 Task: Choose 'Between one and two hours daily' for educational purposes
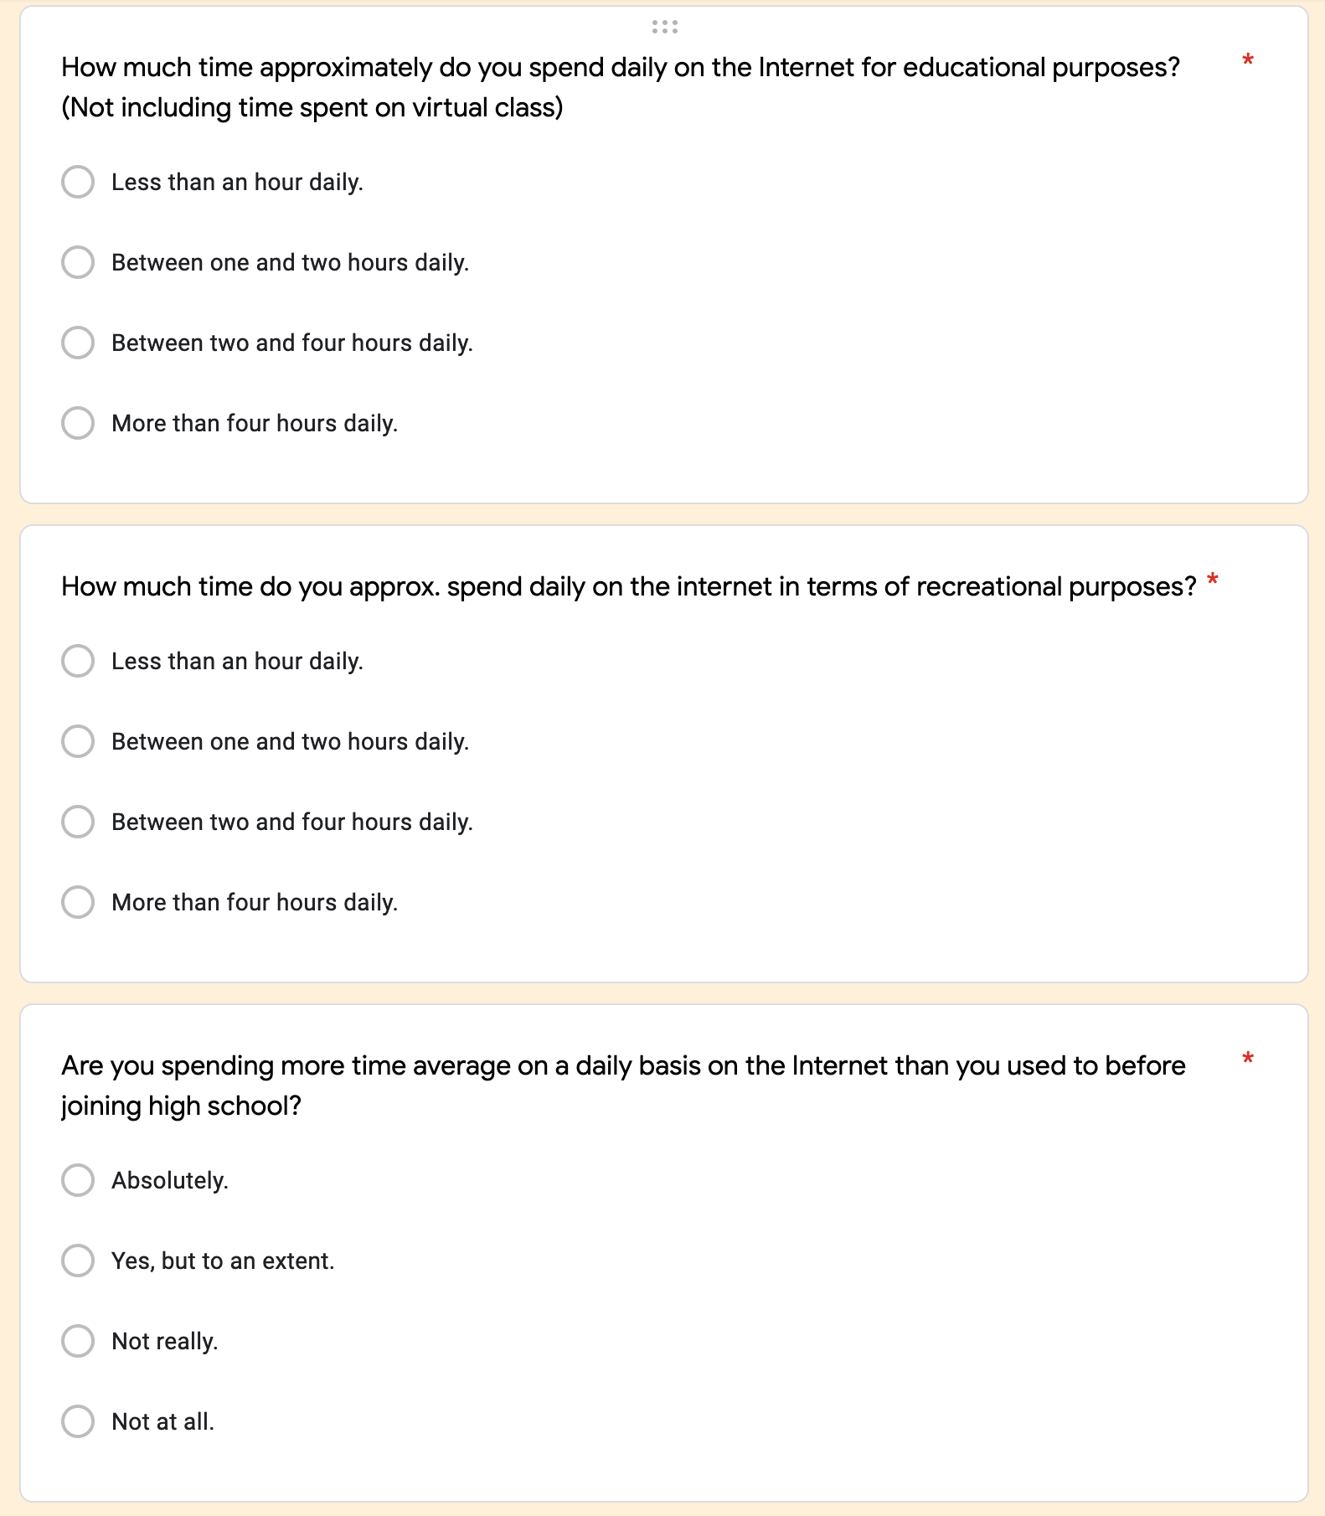tap(78, 262)
